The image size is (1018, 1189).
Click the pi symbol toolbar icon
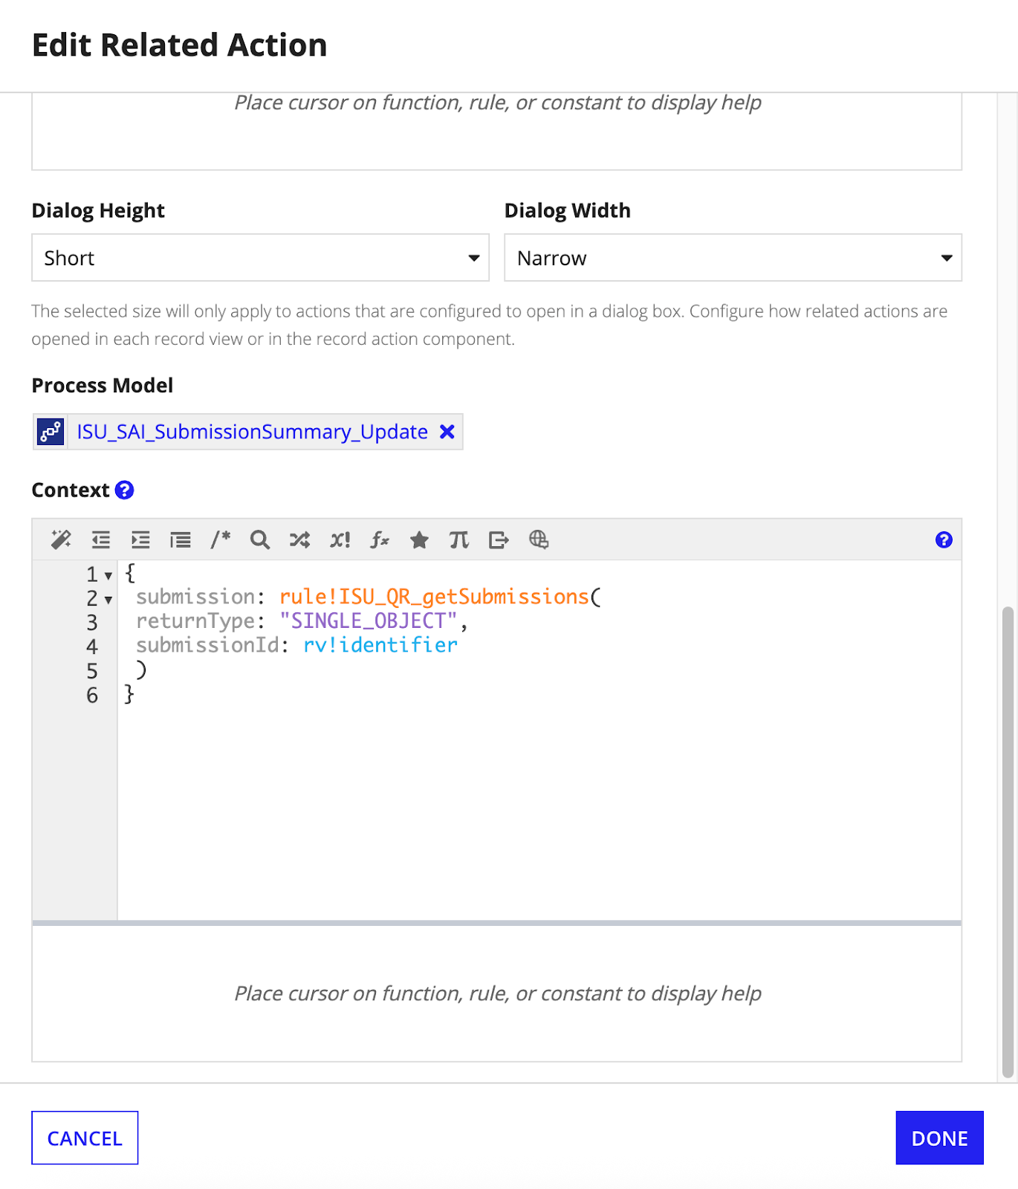point(459,540)
